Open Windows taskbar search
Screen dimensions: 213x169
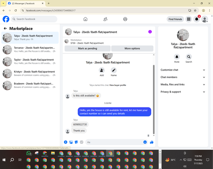point(12,160)
